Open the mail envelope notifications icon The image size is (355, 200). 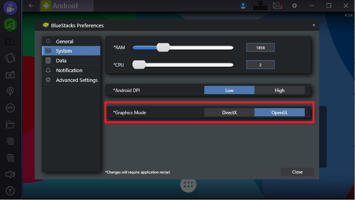(x=277, y=5)
